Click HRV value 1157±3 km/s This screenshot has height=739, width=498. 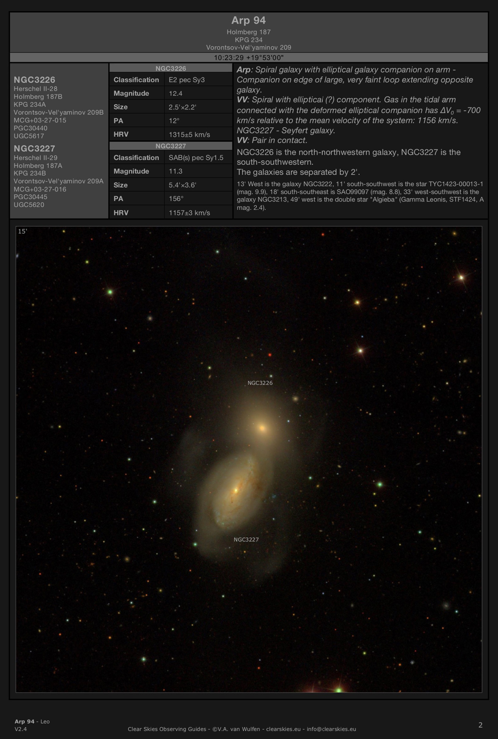click(189, 213)
